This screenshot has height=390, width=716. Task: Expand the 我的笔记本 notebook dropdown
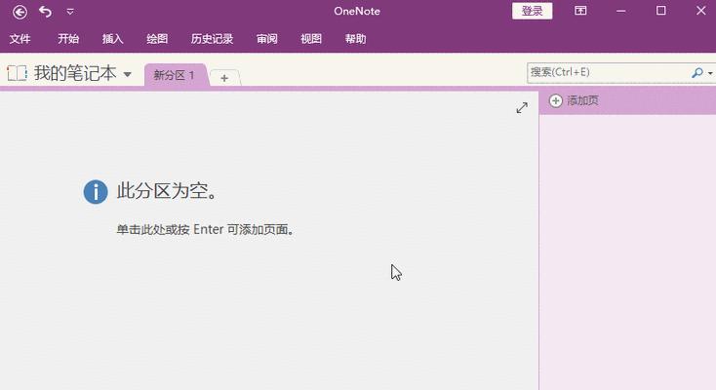128,74
